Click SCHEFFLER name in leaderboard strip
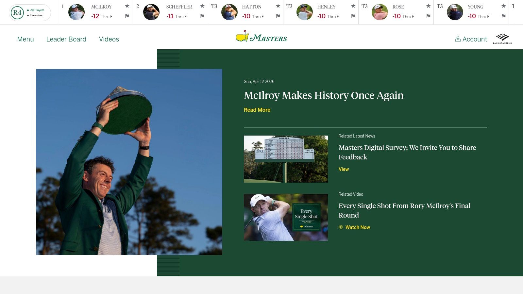The width and height of the screenshot is (523, 294). coord(179,7)
